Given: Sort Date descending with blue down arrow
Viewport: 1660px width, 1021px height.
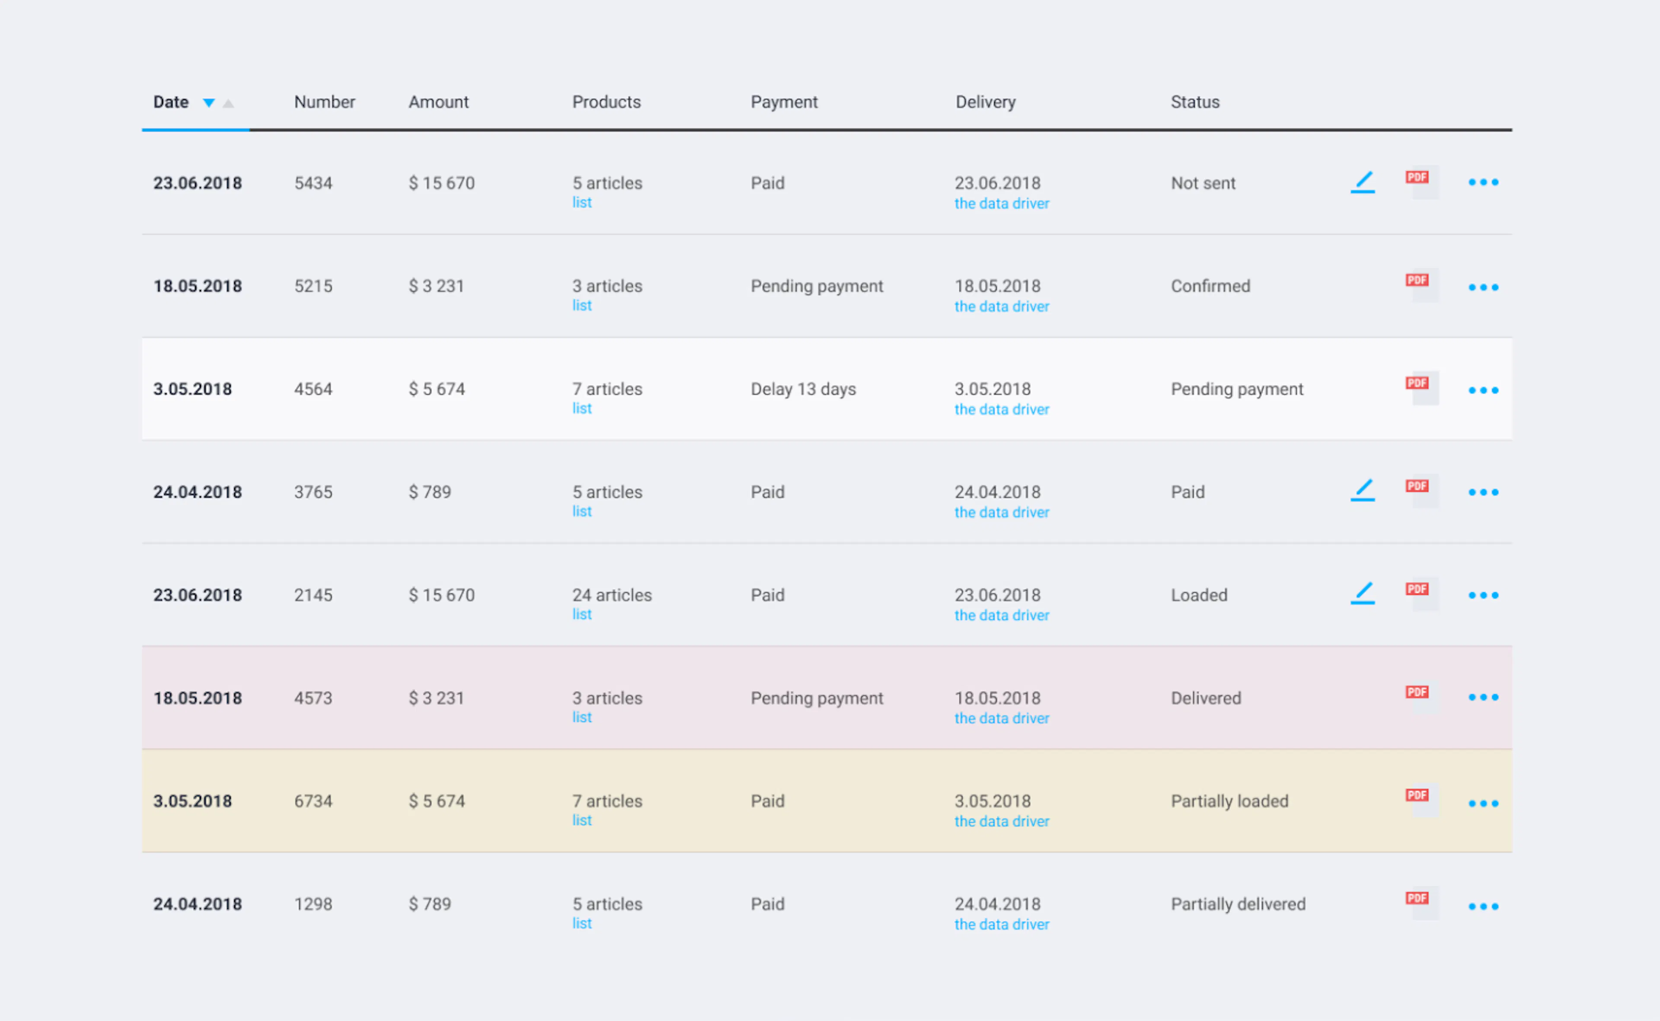Looking at the screenshot, I should (209, 103).
